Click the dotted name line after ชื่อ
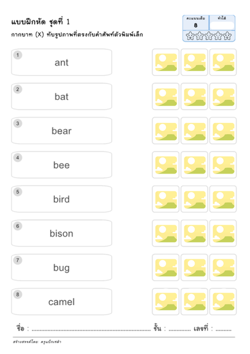 tap(91, 330)
